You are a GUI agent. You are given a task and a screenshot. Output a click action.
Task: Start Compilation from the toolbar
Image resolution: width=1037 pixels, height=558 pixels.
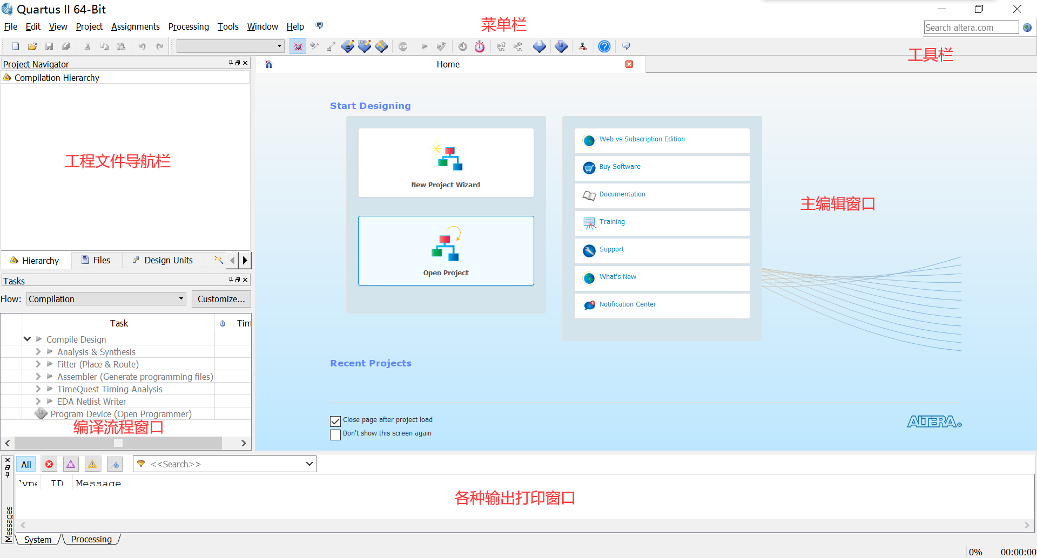[x=425, y=46]
